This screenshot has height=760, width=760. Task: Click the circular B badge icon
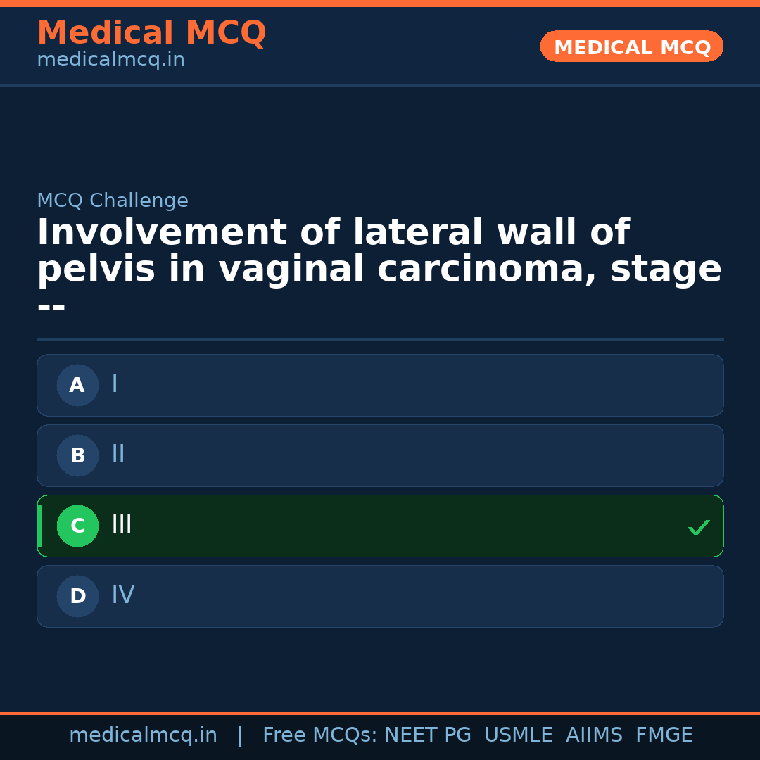tap(77, 455)
